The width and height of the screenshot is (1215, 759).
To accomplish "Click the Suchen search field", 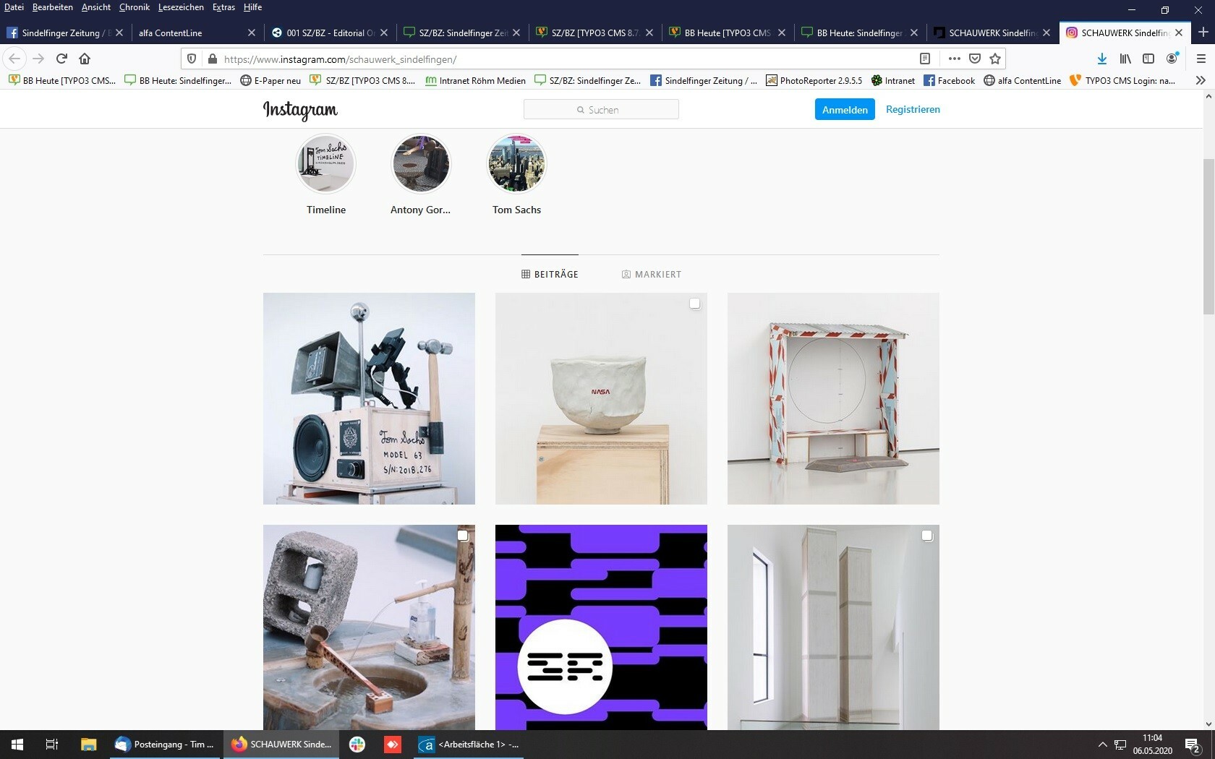I will tap(601, 110).
